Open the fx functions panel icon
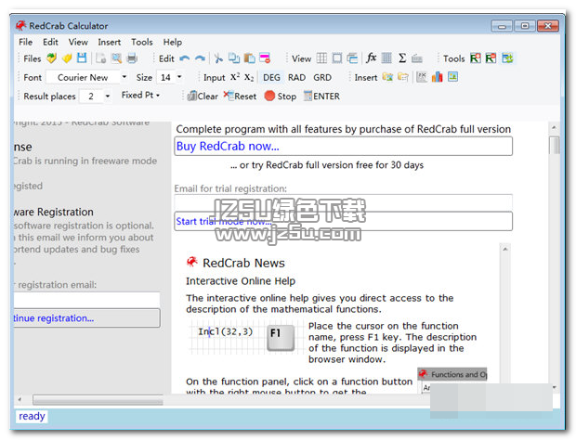Viewport: 576px width, 440px height. (x=371, y=58)
